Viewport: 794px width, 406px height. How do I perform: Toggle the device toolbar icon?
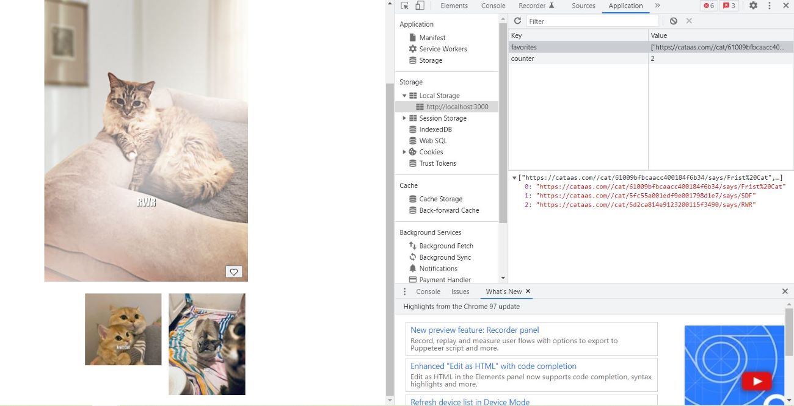tap(420, 5)
